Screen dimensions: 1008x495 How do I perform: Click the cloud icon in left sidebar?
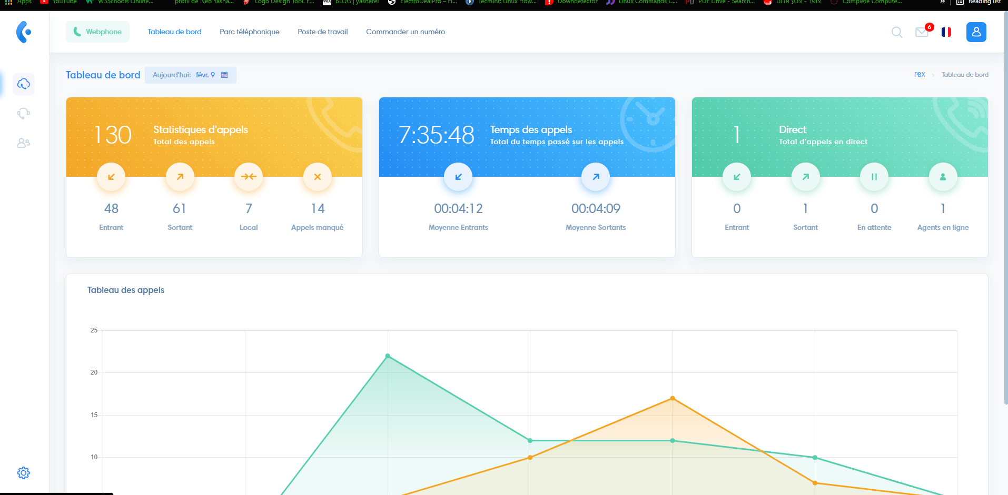click(x=24, y=84)
